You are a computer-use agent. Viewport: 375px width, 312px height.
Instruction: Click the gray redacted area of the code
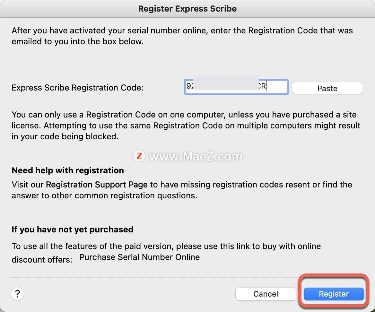pyautogui.click(x=226, y=83)
